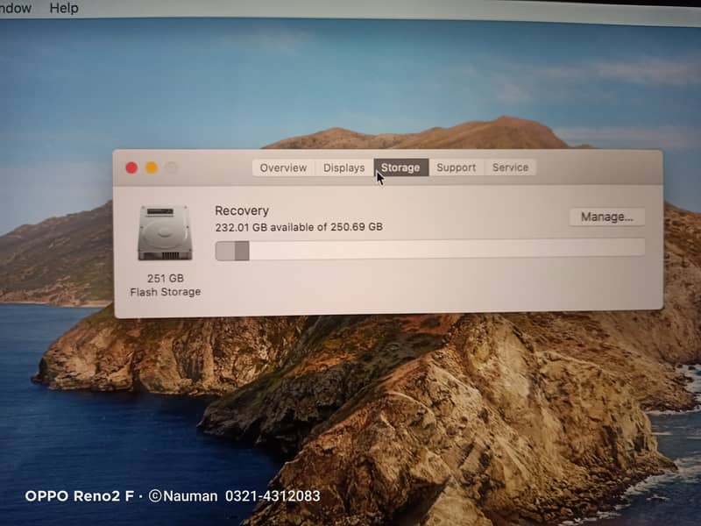Switch to the Overview tab
Image resolution: width=701 pixels, height=526 pixels.
pos(283,167)
